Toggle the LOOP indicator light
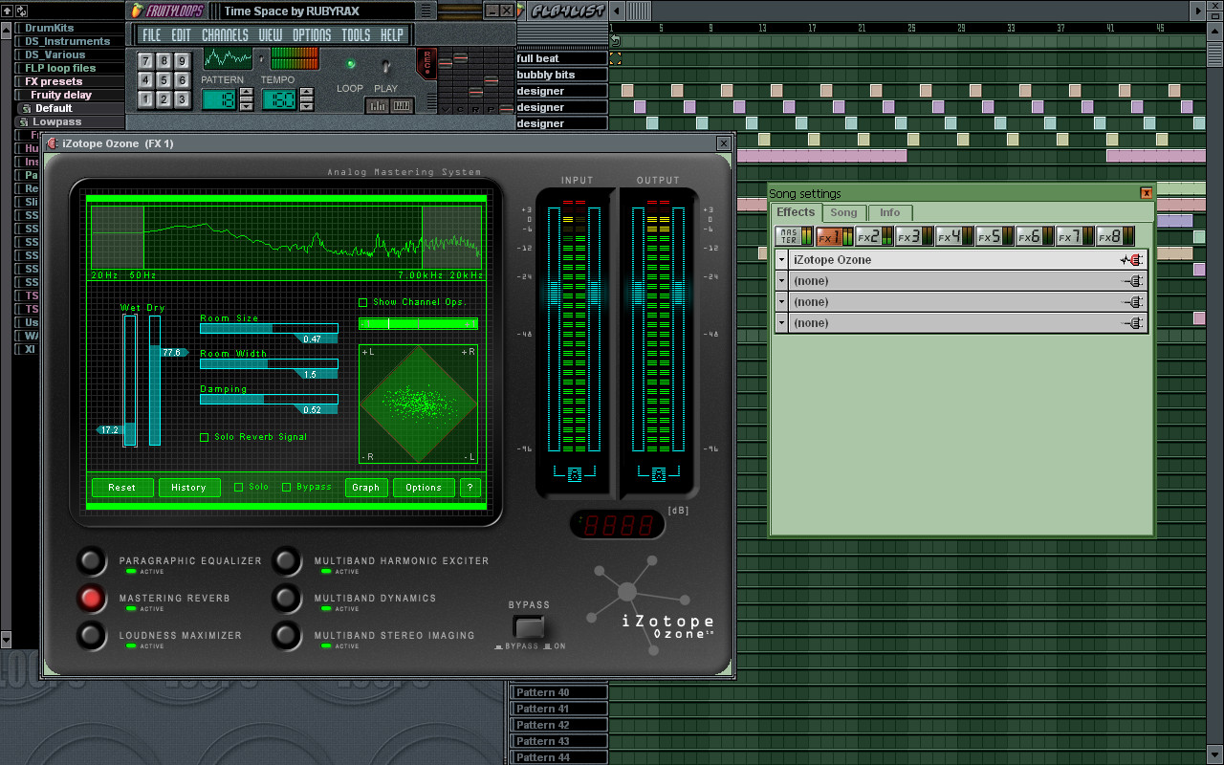 350,64
